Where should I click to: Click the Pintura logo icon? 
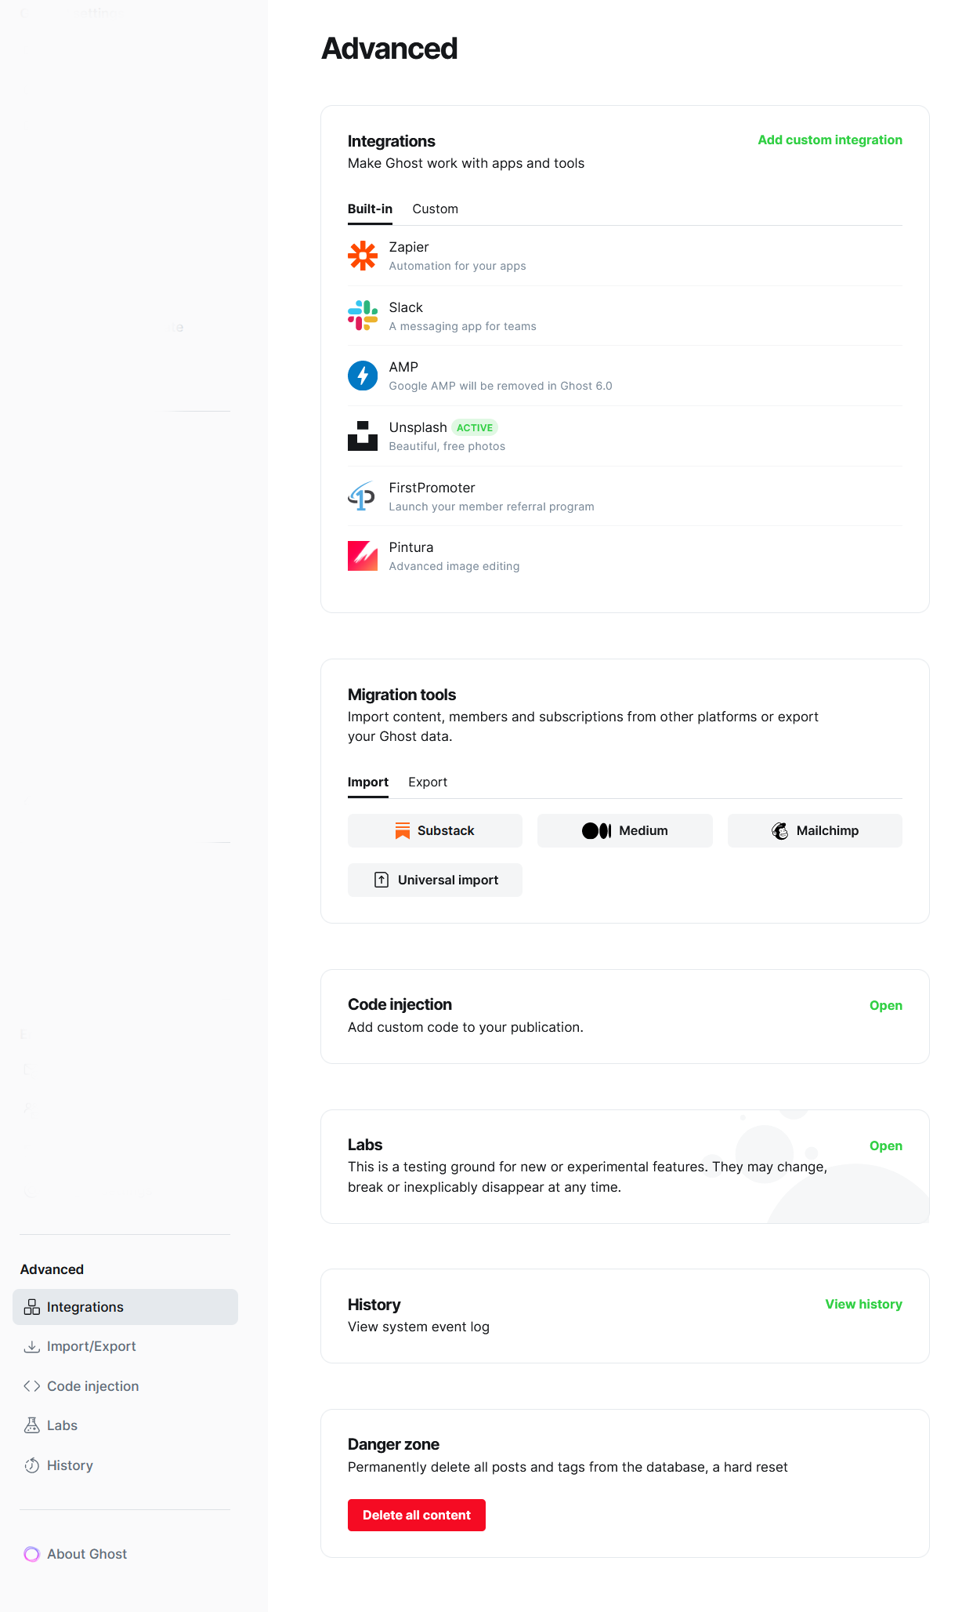pos(362,556)
